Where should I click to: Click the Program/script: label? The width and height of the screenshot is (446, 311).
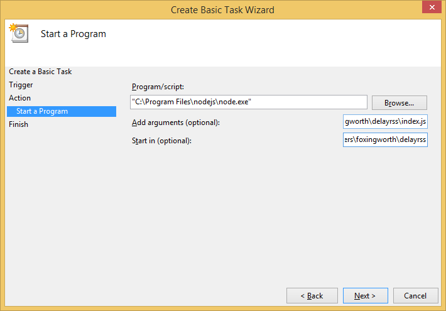pyautogui.click(x=158, y=87)
